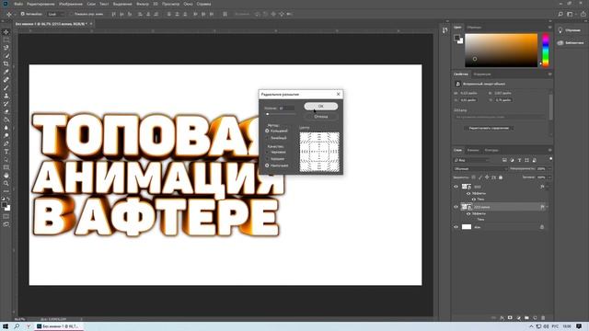Collapse effects of the копия layer
The width and height of the screenshot is (589, 331).
click(548, 207)
